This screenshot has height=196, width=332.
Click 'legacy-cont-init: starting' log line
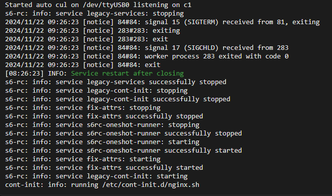pyautogui.click(x=96, y=176)
